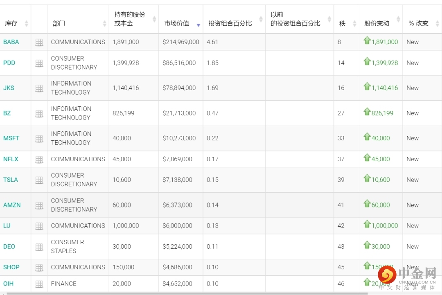442x295 pixels.
Task: Click the green up arrow beside 1,891,000 change
Action: 367,40
